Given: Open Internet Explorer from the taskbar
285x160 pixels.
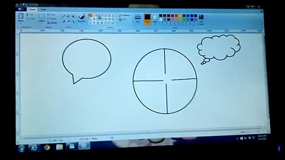Looking at the screenshot, I should coord(34,148).
